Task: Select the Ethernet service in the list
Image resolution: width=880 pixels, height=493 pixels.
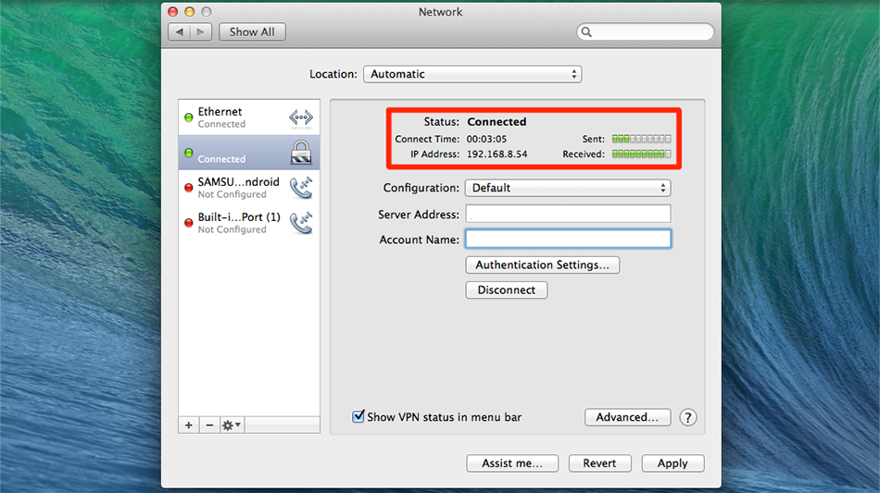Action: pos(232,117)
